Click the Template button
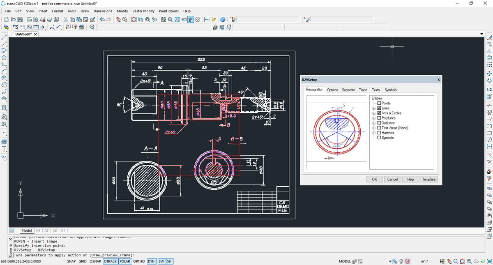 428,179
